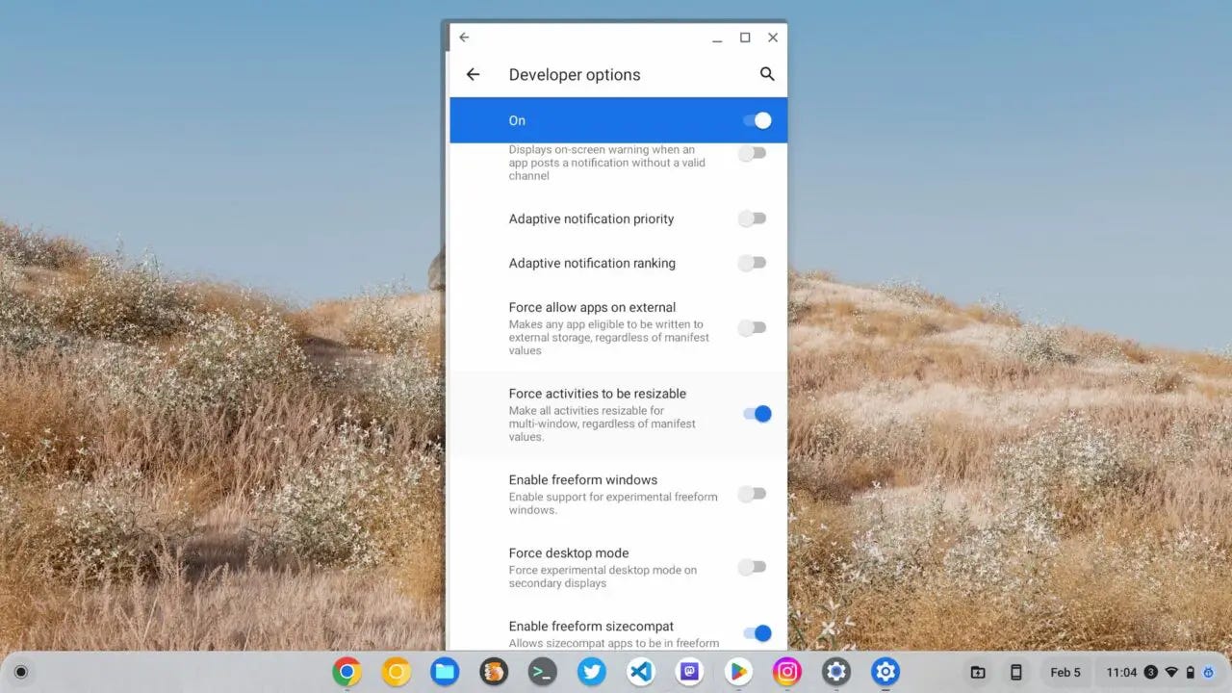Enable Adaptive notification priority
The image size is (1232, 693).
pyautogui.click(x=752, y=218)
